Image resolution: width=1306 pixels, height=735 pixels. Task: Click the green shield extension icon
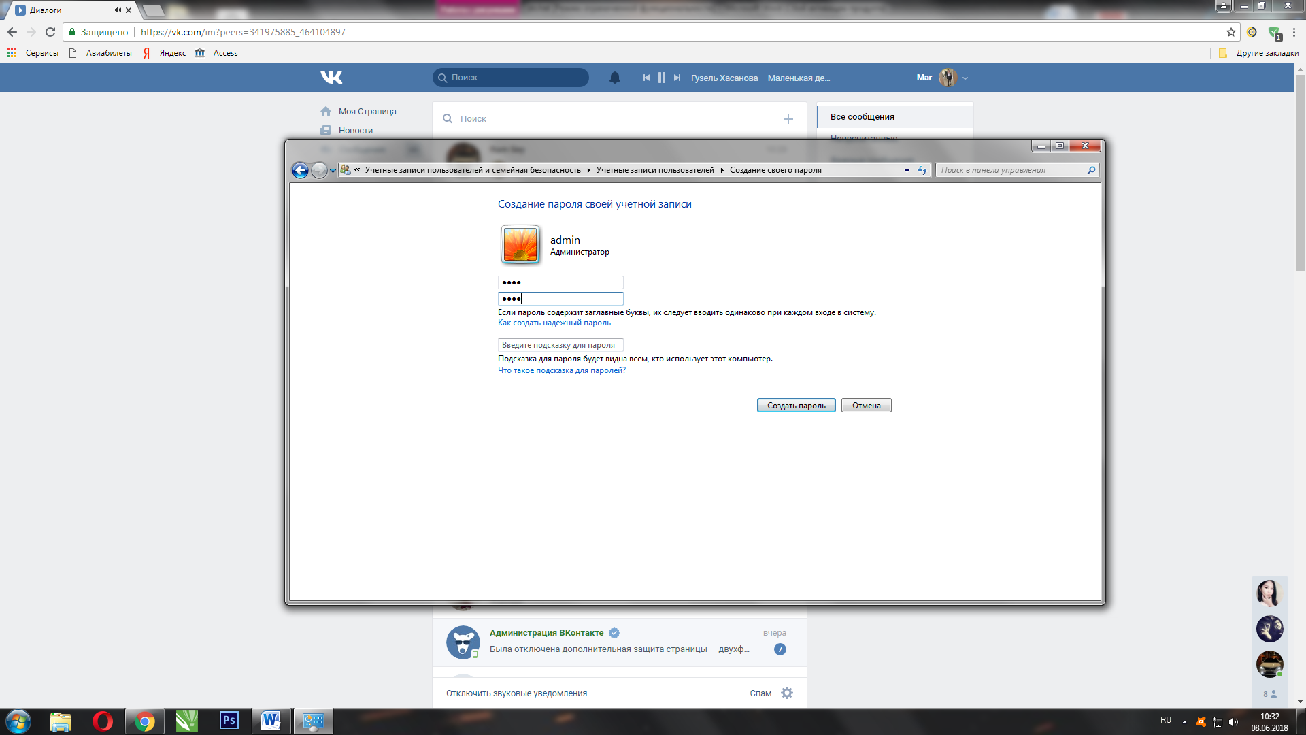click(1274, 33)
